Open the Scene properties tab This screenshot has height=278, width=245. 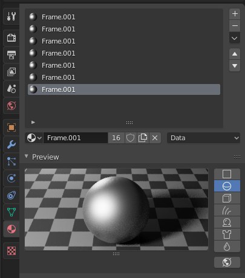pos(11,89)
